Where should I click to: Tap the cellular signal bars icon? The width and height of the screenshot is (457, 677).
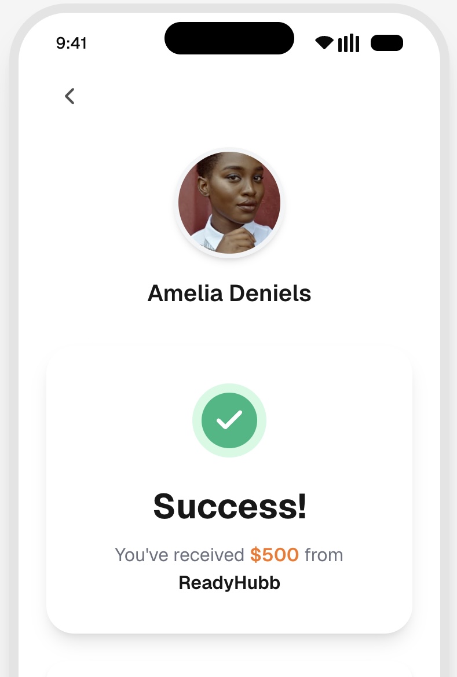point(349,43)
